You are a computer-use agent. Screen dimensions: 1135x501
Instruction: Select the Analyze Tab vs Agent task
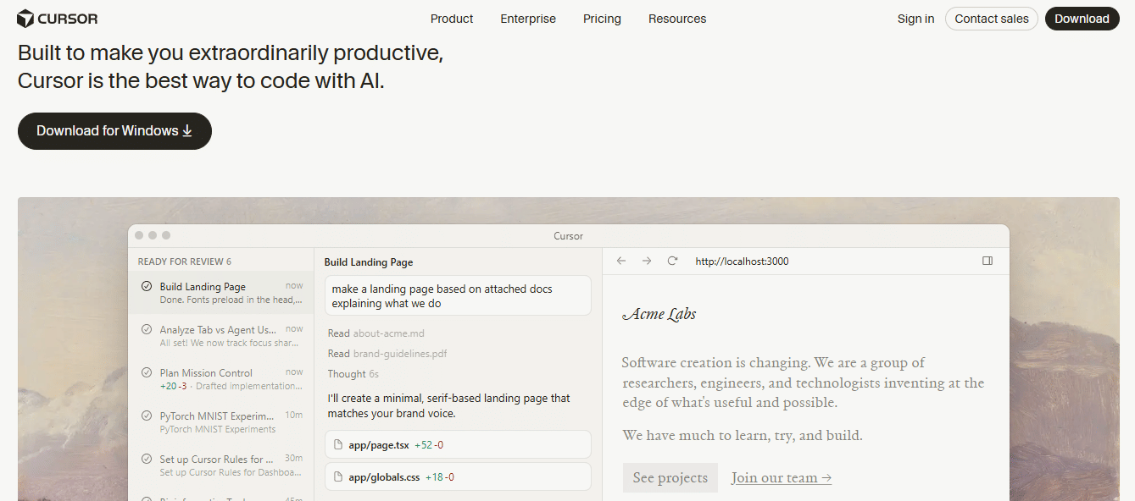point(219,336)
